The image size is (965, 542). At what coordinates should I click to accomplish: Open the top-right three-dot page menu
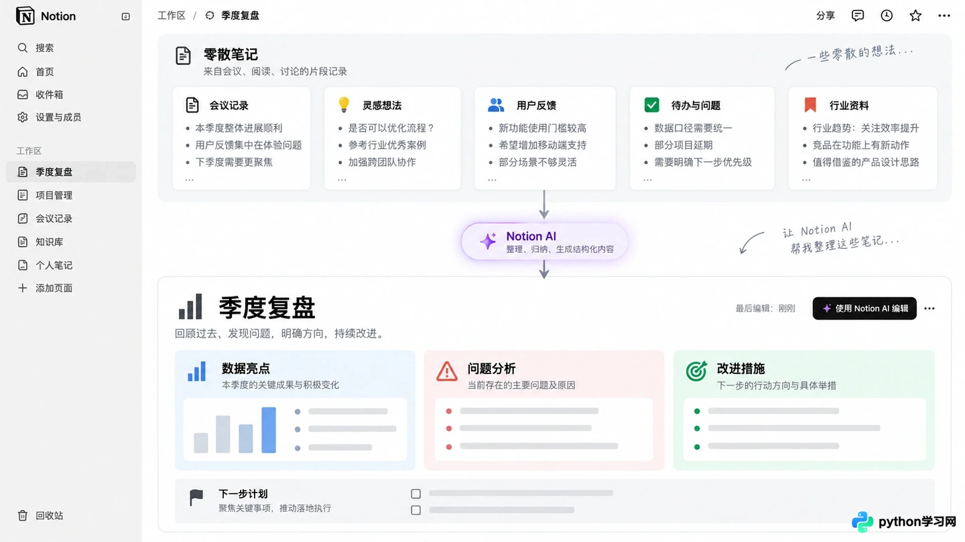[x=944, y=15]
